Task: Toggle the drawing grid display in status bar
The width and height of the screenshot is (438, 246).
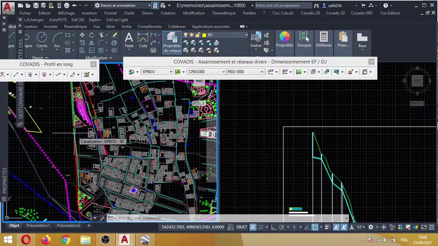Action: click(x=253, y=227)
